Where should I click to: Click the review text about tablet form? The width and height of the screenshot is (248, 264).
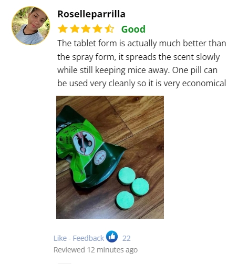pos(142,63)
